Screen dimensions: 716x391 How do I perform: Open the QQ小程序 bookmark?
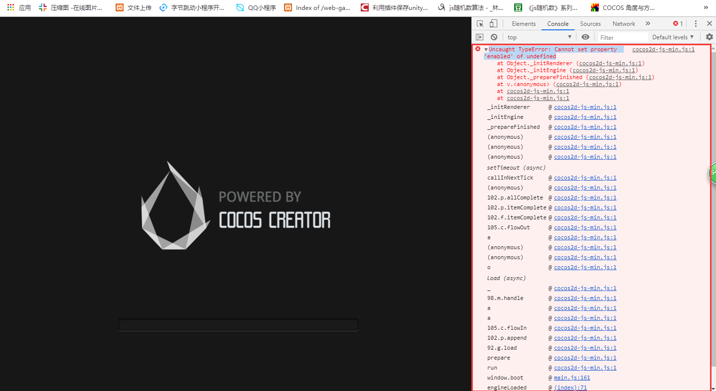[256, 8]
